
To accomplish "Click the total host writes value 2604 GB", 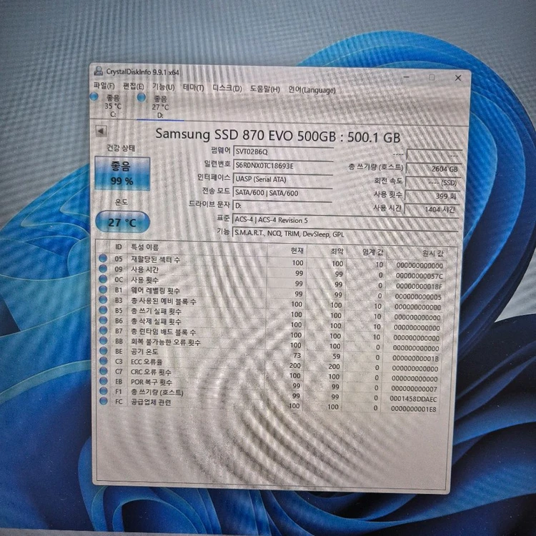I will click(x=433, y=169).
